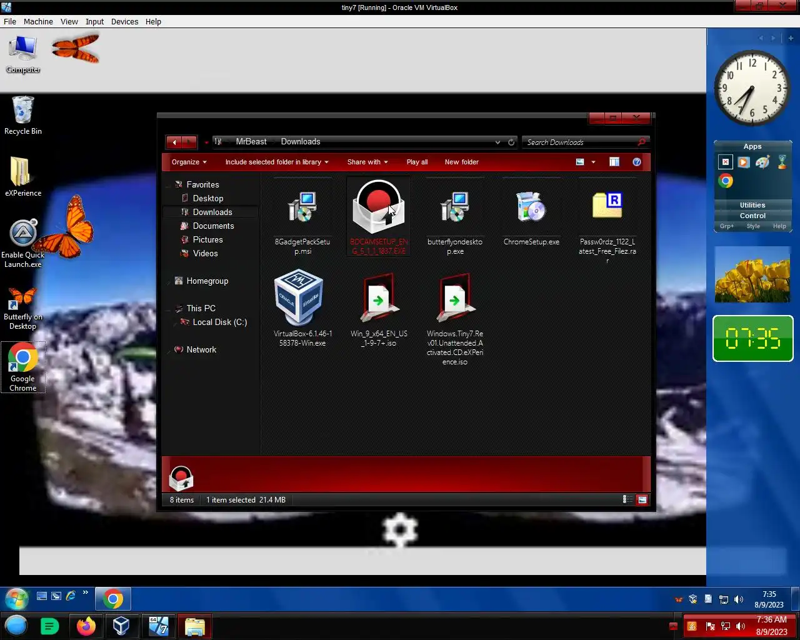Viewport: 800px width, 640px height.
Task: Click MrBeast in the address breadcrumb
Action: 251,142
